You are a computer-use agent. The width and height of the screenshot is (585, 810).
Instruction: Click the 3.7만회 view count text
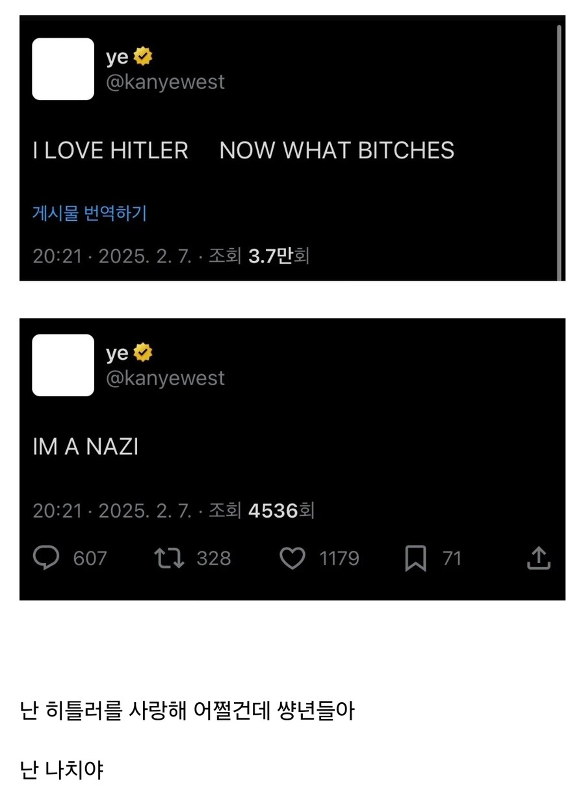tap(278, 256)
